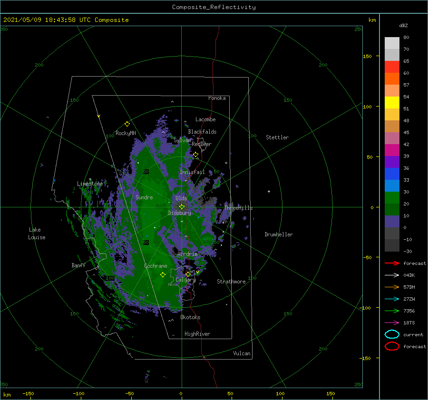Click the Didsbury label
Image resolution: width=428 pixels, height=400 pixels.
pos(180,213)
